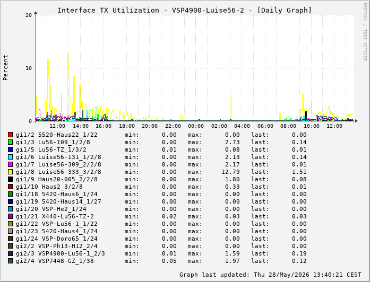This screenshot has height=282, width=370.
Task: Click the 08:00 time axis label
Action: (288, 126)
